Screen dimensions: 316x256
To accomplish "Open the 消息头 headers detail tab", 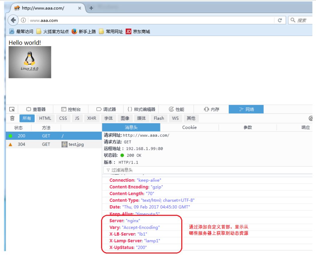I will point(131,127).
